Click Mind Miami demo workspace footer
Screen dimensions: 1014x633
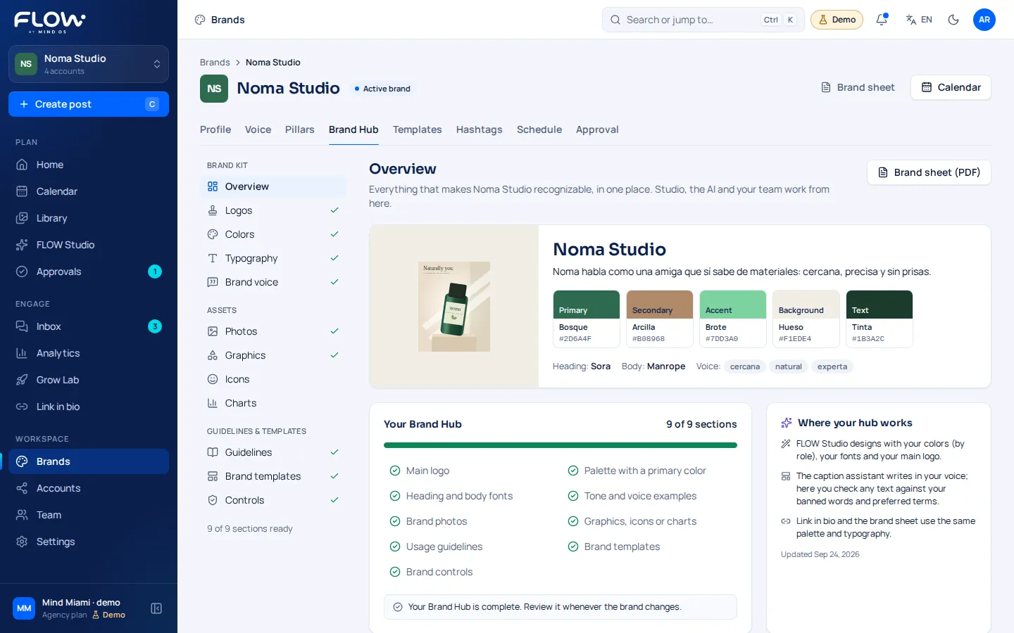pyautogui.click(x=70, y=608)
